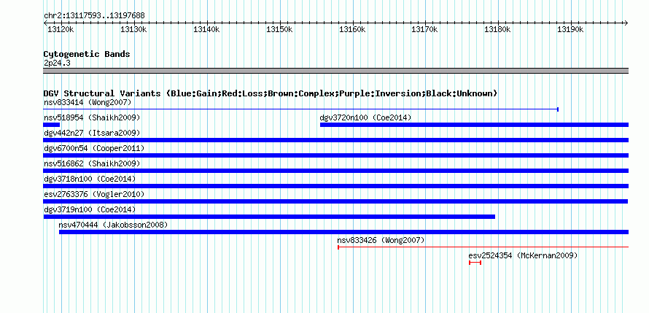649x313 pixels.
Task: Click the chr2:13117593..13197688 region label
Action: point(94,15)
